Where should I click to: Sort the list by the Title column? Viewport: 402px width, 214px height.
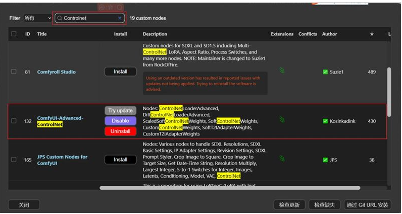point(42,34)
